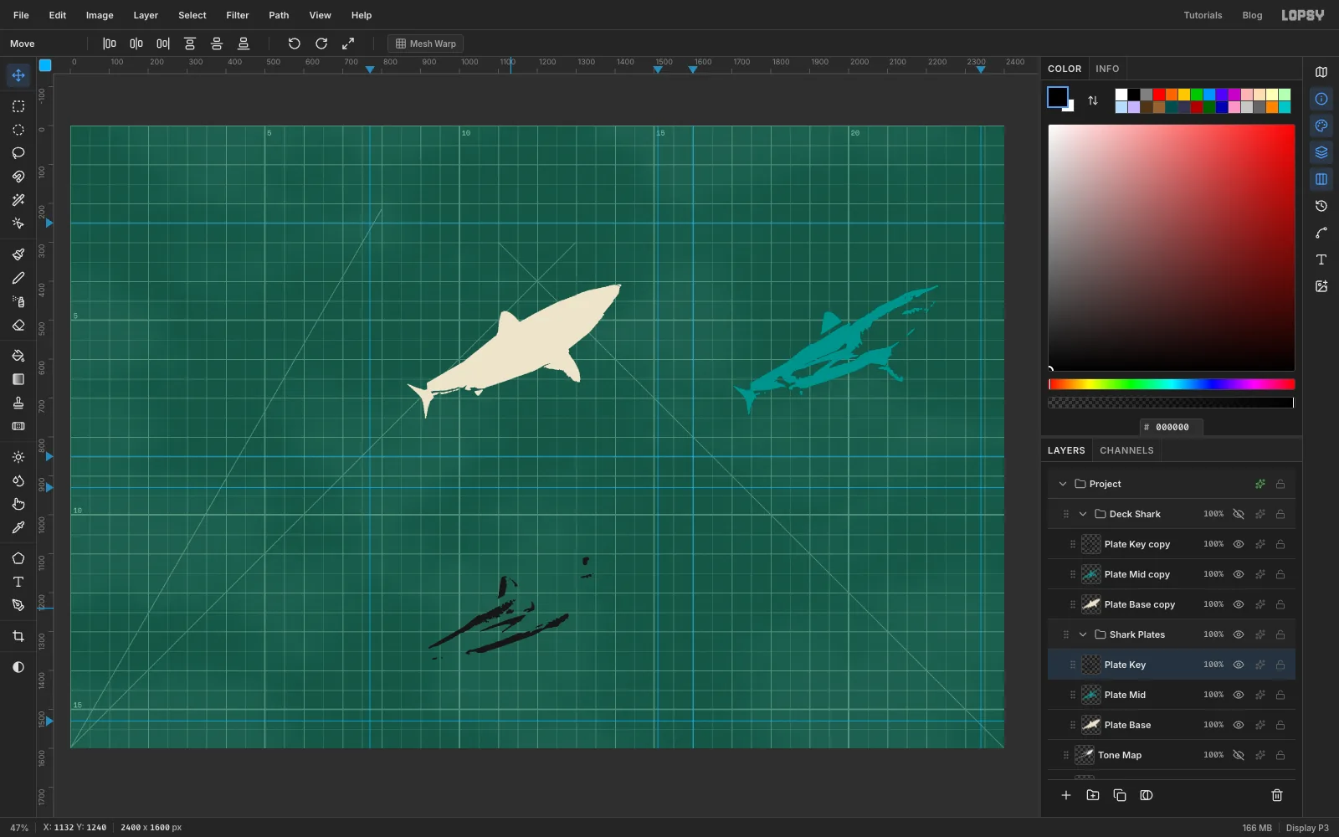Screen dimensions: 1339x837
Task: Create a new layer group folder
Action: (x=1093, y=795)
